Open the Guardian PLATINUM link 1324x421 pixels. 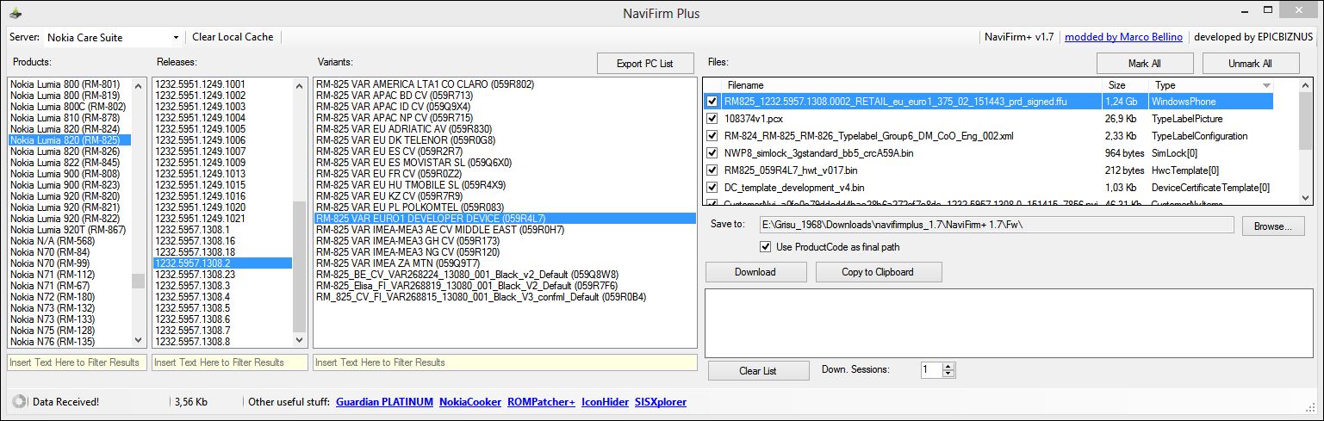click(383, 402)
